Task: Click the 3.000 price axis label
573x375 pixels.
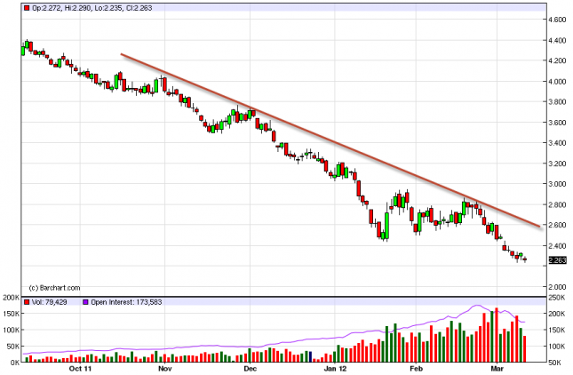Action: point(558,184)
